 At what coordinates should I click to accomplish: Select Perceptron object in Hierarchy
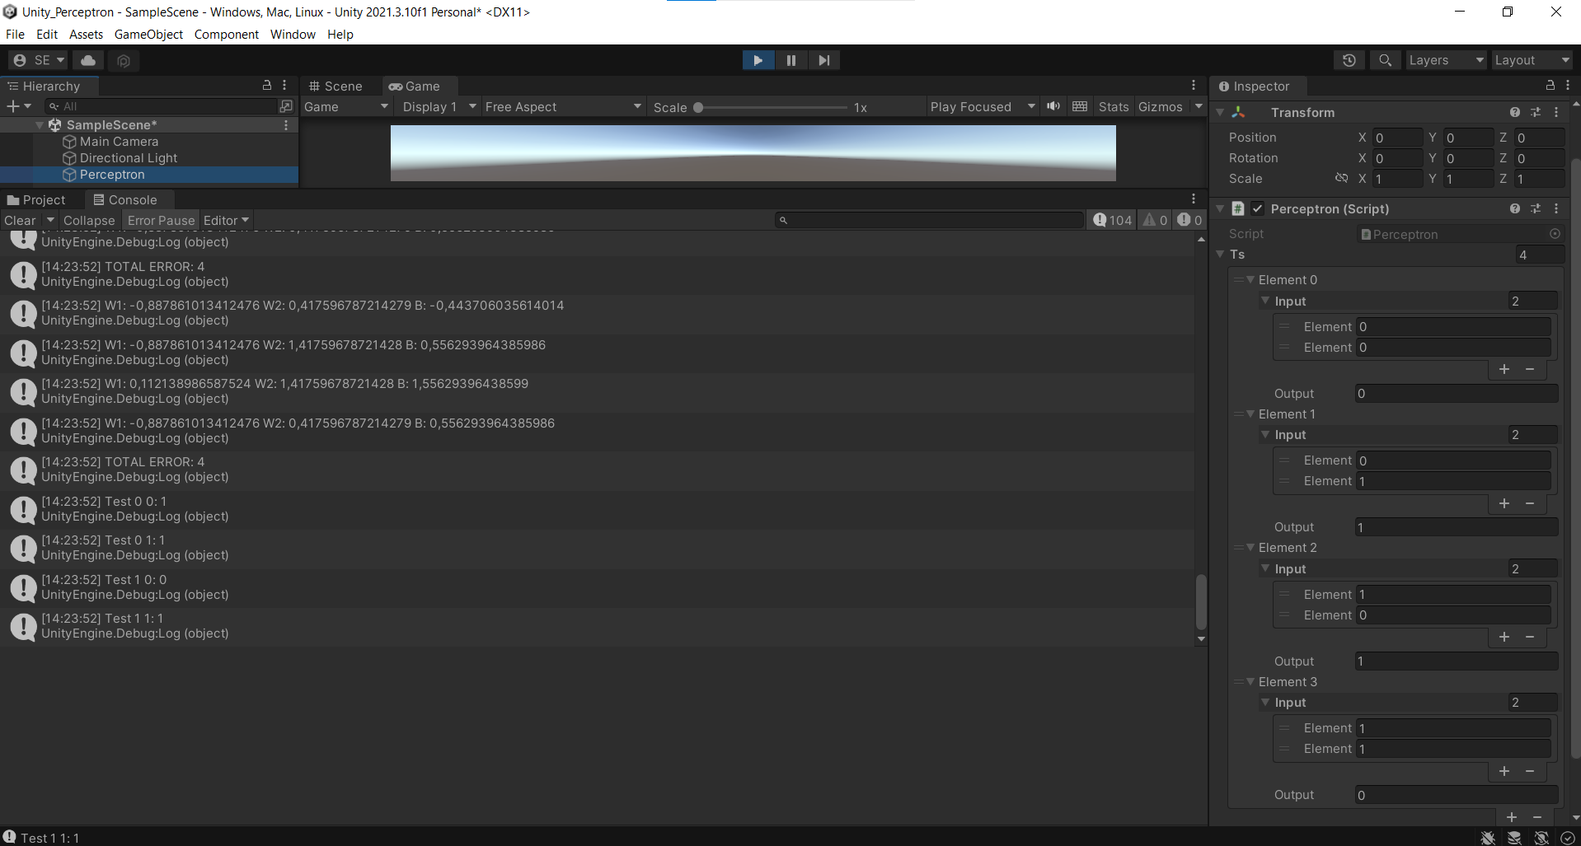point(112,175)
